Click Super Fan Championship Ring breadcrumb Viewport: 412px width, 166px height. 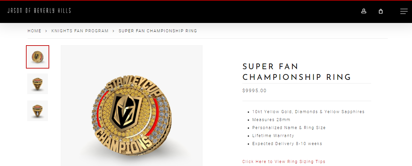coord(158,31)
